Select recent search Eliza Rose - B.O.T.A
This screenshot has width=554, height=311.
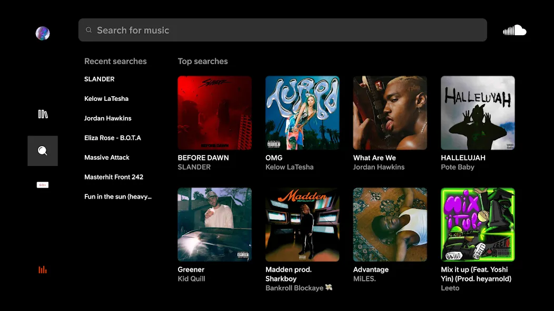click(x=113, y=138)
